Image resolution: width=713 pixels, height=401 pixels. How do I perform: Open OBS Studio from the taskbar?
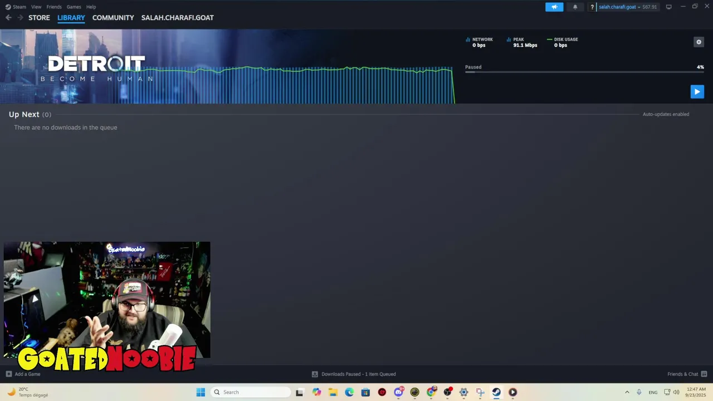tap(447, 392)
